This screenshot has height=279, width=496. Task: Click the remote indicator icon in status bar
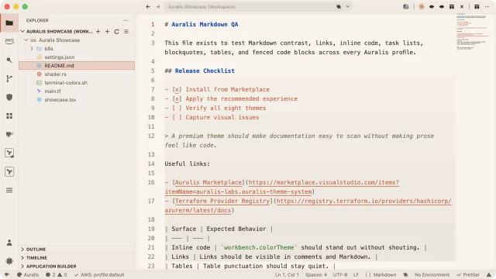7,274
